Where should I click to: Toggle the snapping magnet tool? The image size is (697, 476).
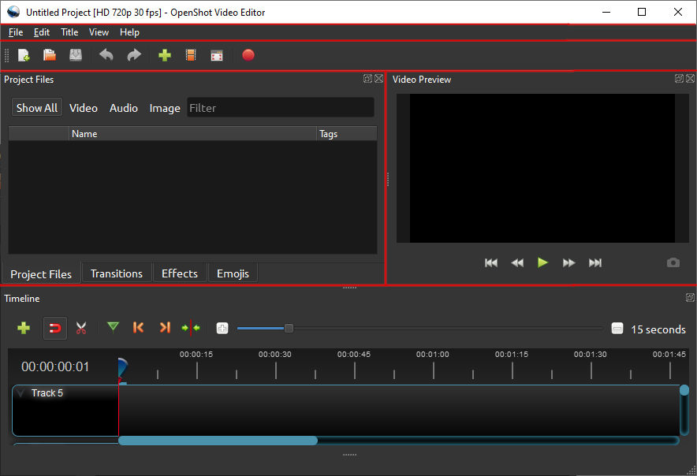(55, 329)
